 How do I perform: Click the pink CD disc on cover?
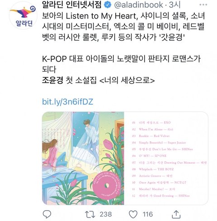(106, 185)
